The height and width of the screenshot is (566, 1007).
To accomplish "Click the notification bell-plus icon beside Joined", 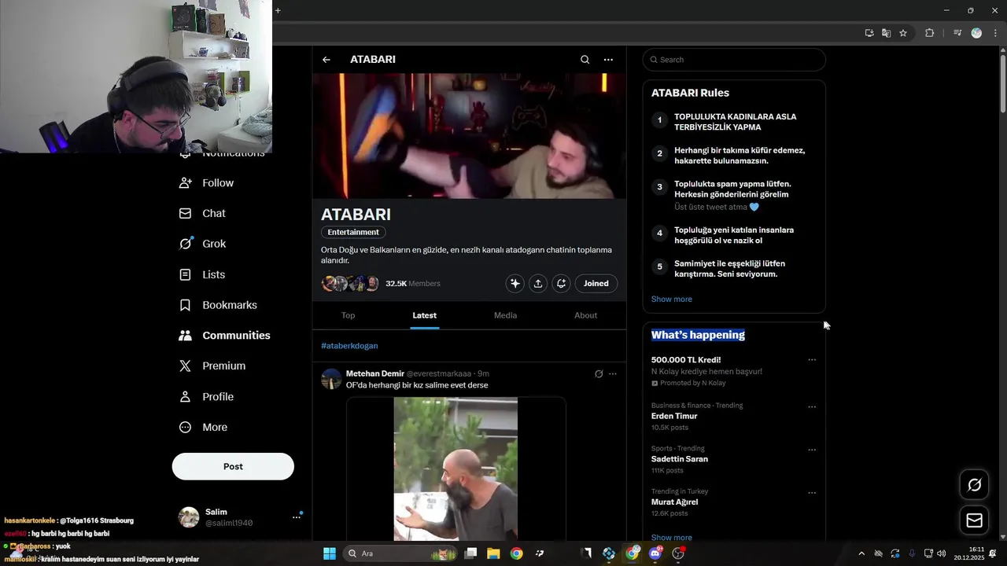I will click(561, 284).
